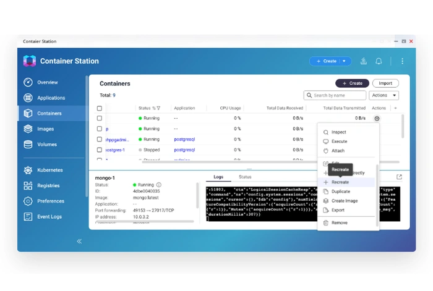Click the context menu scrollbar
Image resolution: width=433 pixels, height=291 pixels.
pos(377,195)
